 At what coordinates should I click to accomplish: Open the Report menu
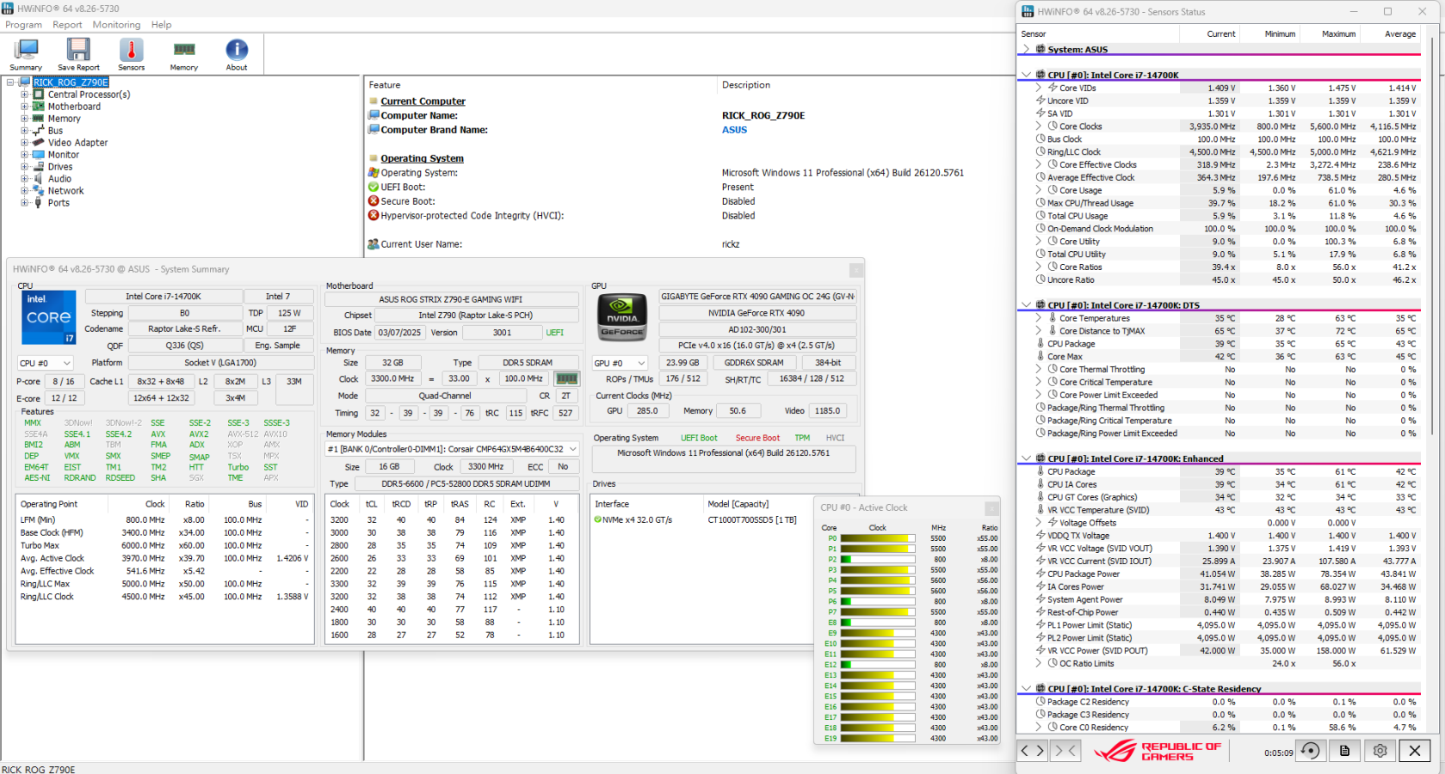pyautogui.click(x=67, y=25)
